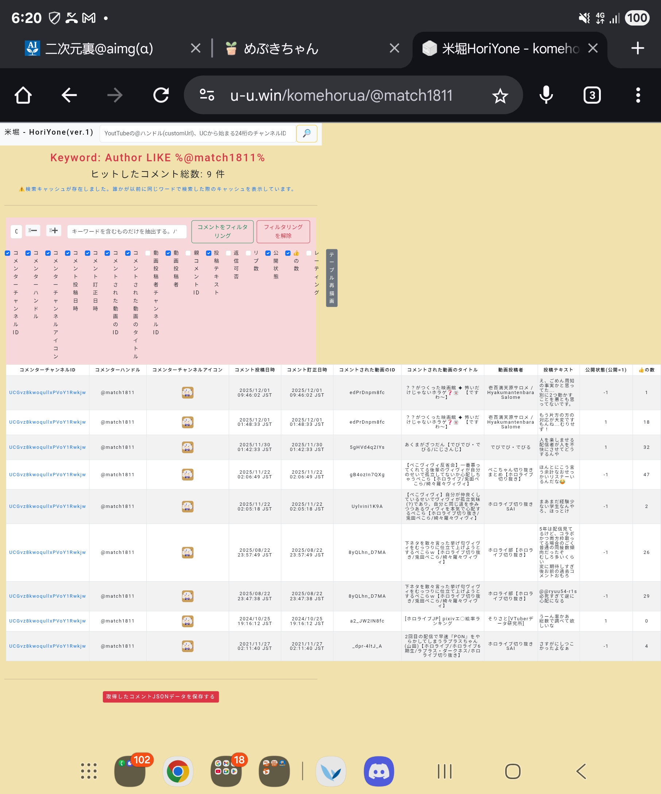Reload the page with refresh icon
This screenshot has width=661, height=794.
click(161, 95)
